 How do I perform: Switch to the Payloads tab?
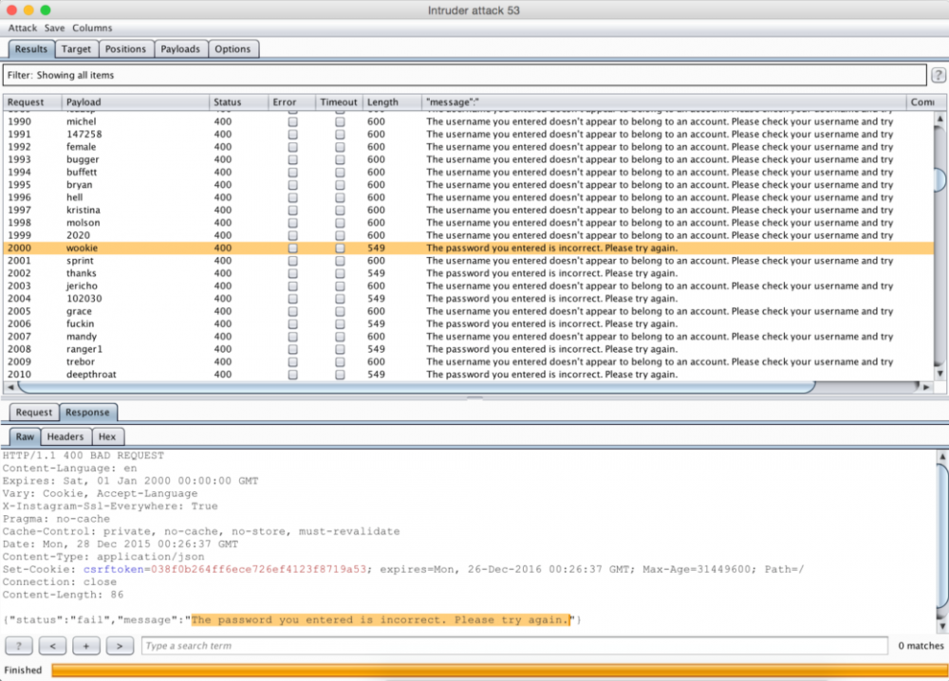pos(180,49)
